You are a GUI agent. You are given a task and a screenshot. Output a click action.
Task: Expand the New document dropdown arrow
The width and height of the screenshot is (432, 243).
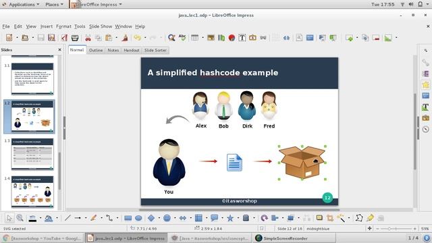(x=17, y=38)
